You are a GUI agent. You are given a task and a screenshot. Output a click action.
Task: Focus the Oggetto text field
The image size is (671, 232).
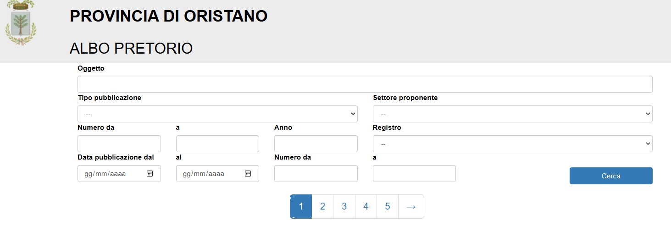(x=365, y=84)
